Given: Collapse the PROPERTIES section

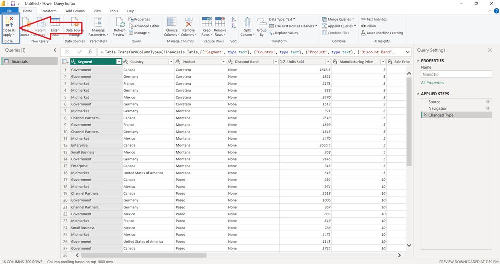Looking at the screenshot, I should point(418,61).
